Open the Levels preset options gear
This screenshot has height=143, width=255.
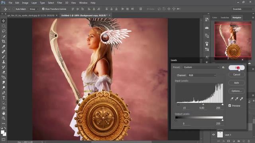coord(224,67)
